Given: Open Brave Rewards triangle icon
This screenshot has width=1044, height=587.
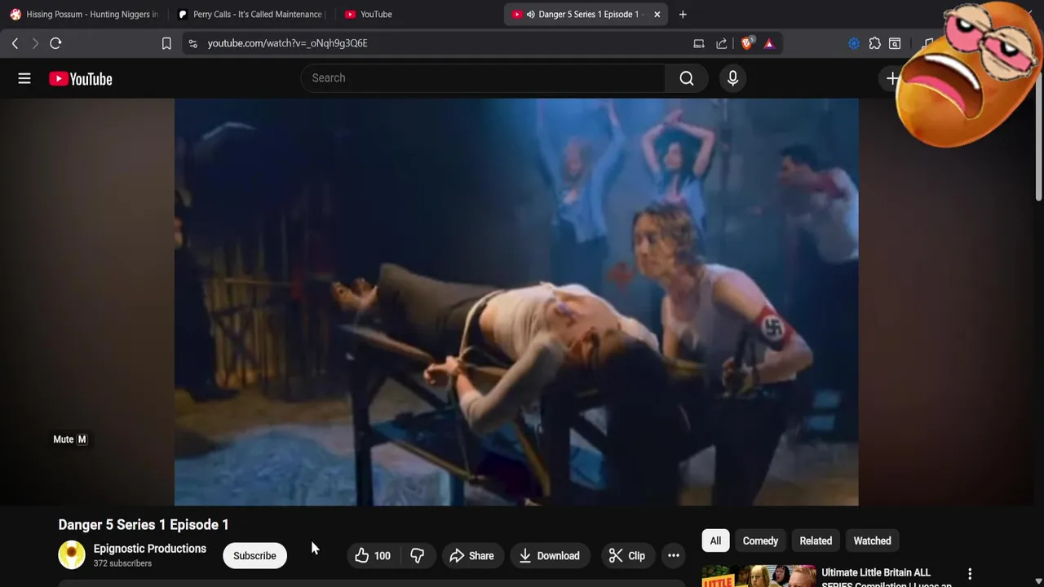Looking at the screenshot, I should tap(769, 43).
